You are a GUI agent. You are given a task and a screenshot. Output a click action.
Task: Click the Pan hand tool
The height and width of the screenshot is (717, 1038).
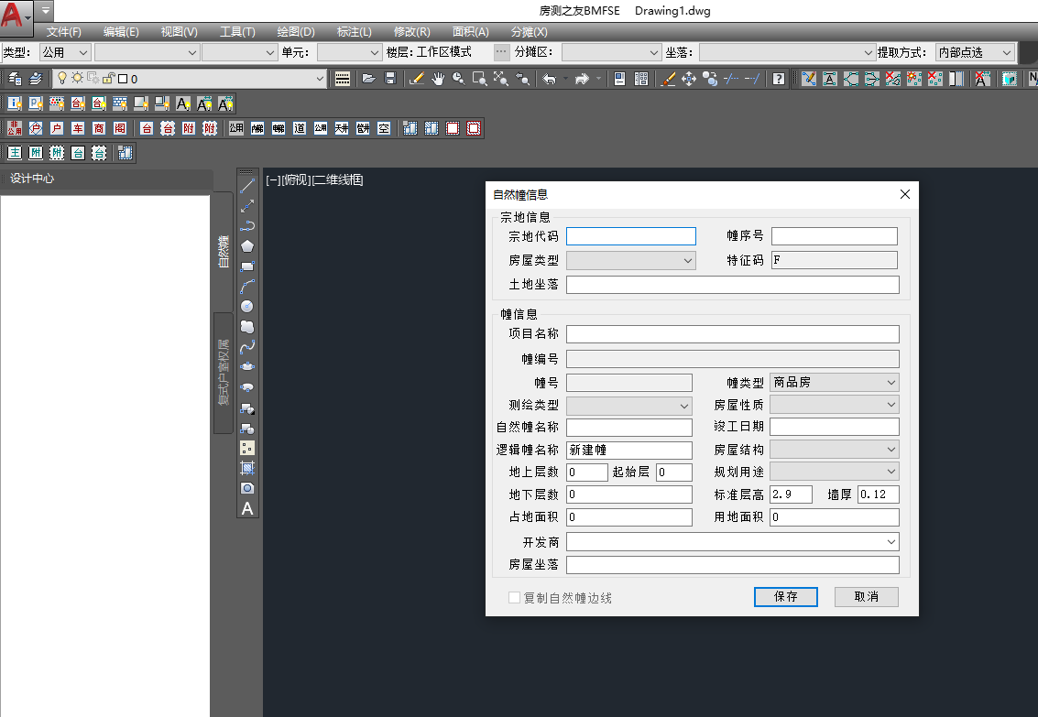[x=437, y=79]
